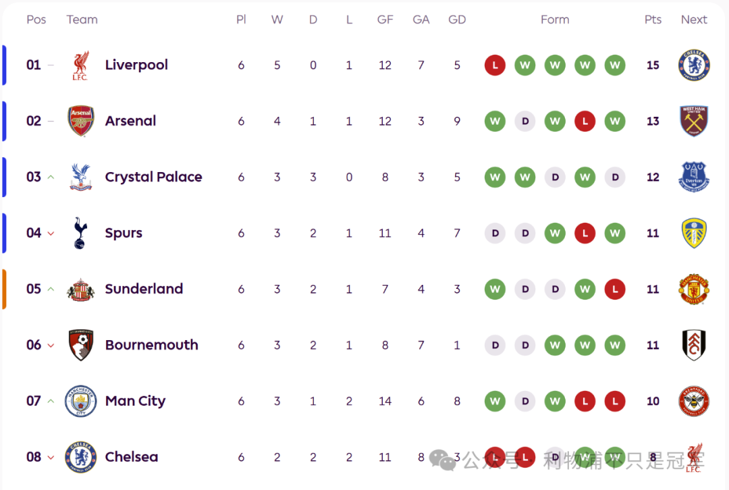The image size is (729, 490).
Task: Click Man City's most recent loss badge
Action: [x=615, y=402]
